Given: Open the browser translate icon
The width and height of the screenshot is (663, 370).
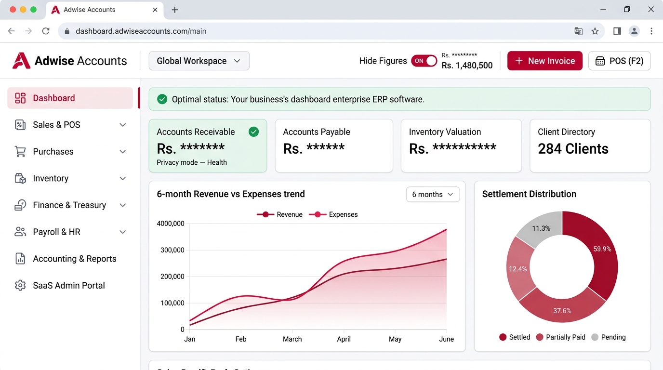Looking at the screenshot, I should [x=579, y=31].
